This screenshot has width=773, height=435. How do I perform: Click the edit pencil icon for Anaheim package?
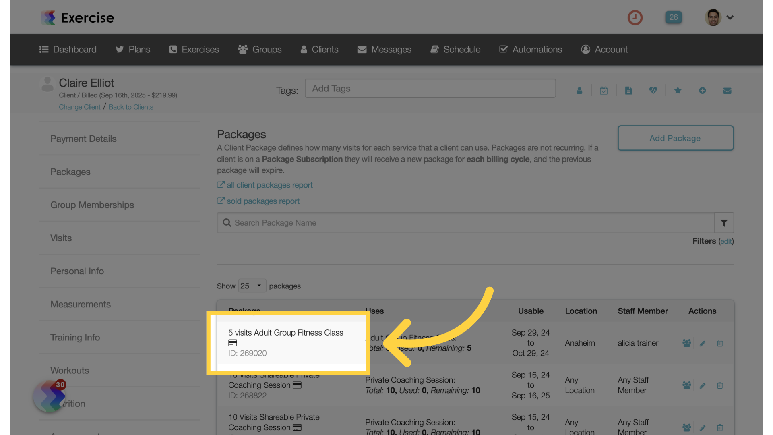tap(703, 343)
